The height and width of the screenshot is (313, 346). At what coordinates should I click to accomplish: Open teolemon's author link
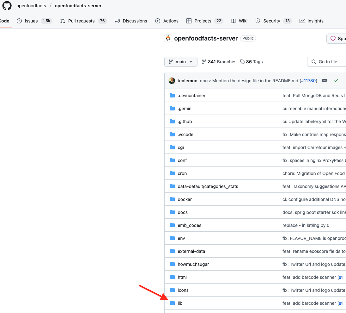point(187,81)
